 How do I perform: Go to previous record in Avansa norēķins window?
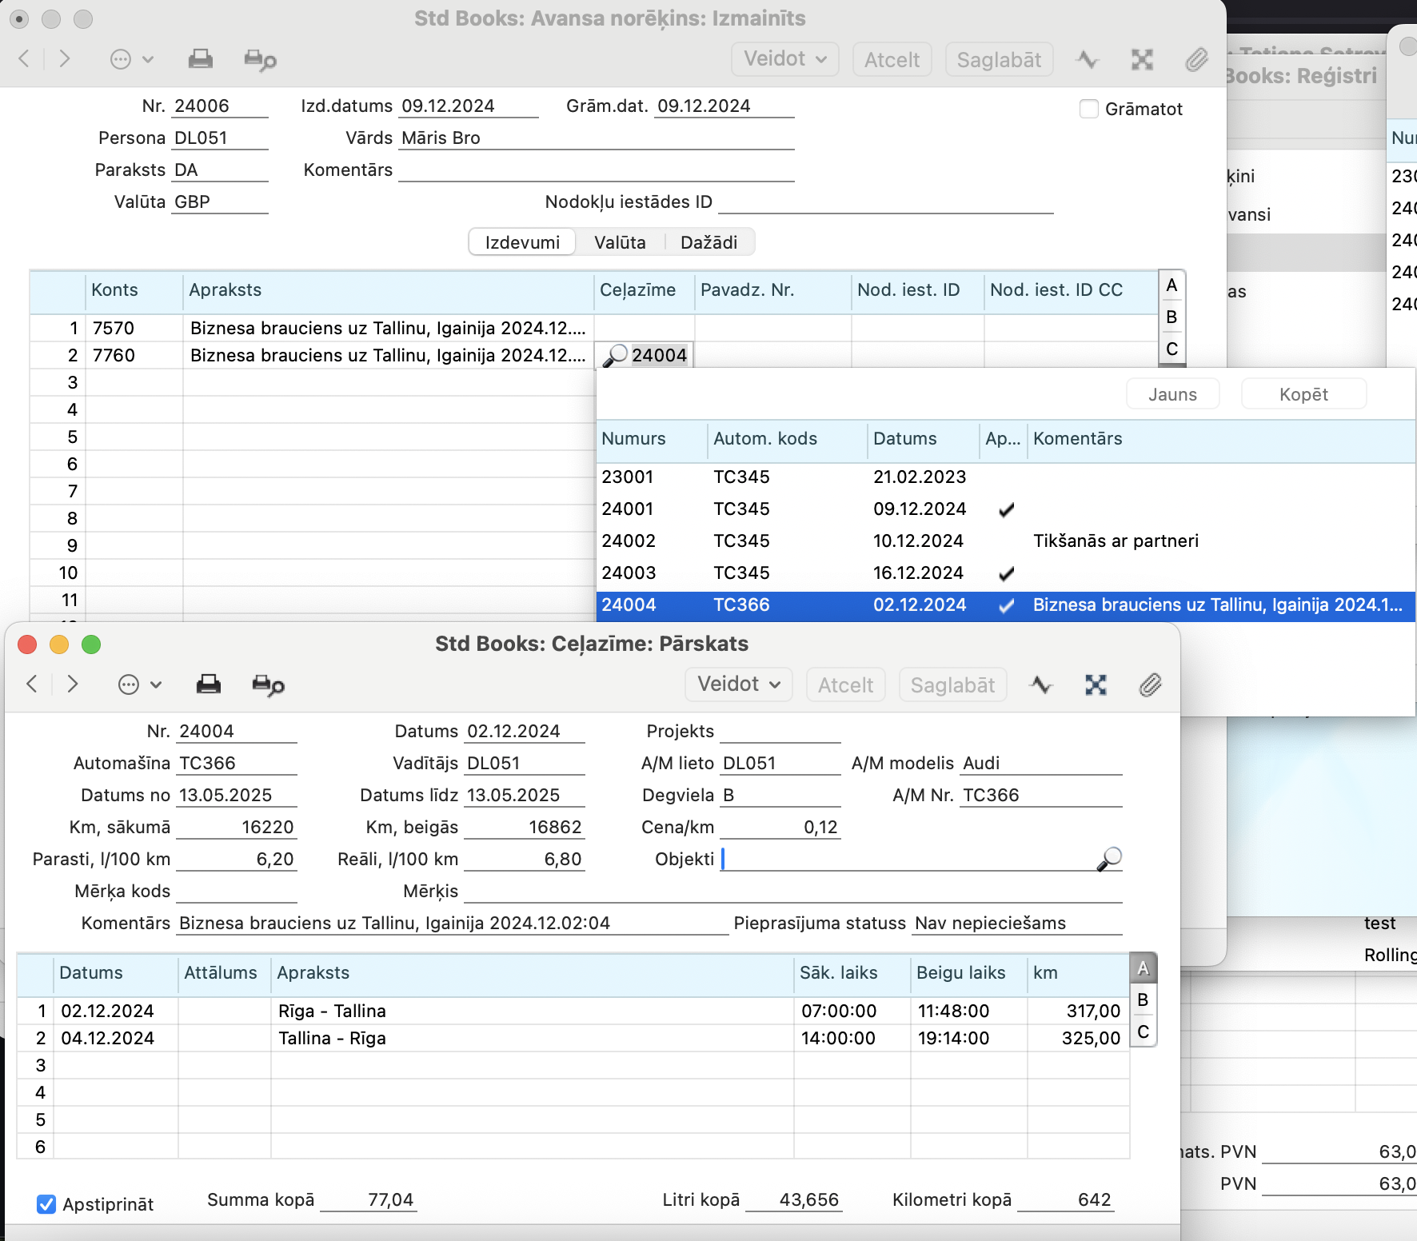click(24, 58)
